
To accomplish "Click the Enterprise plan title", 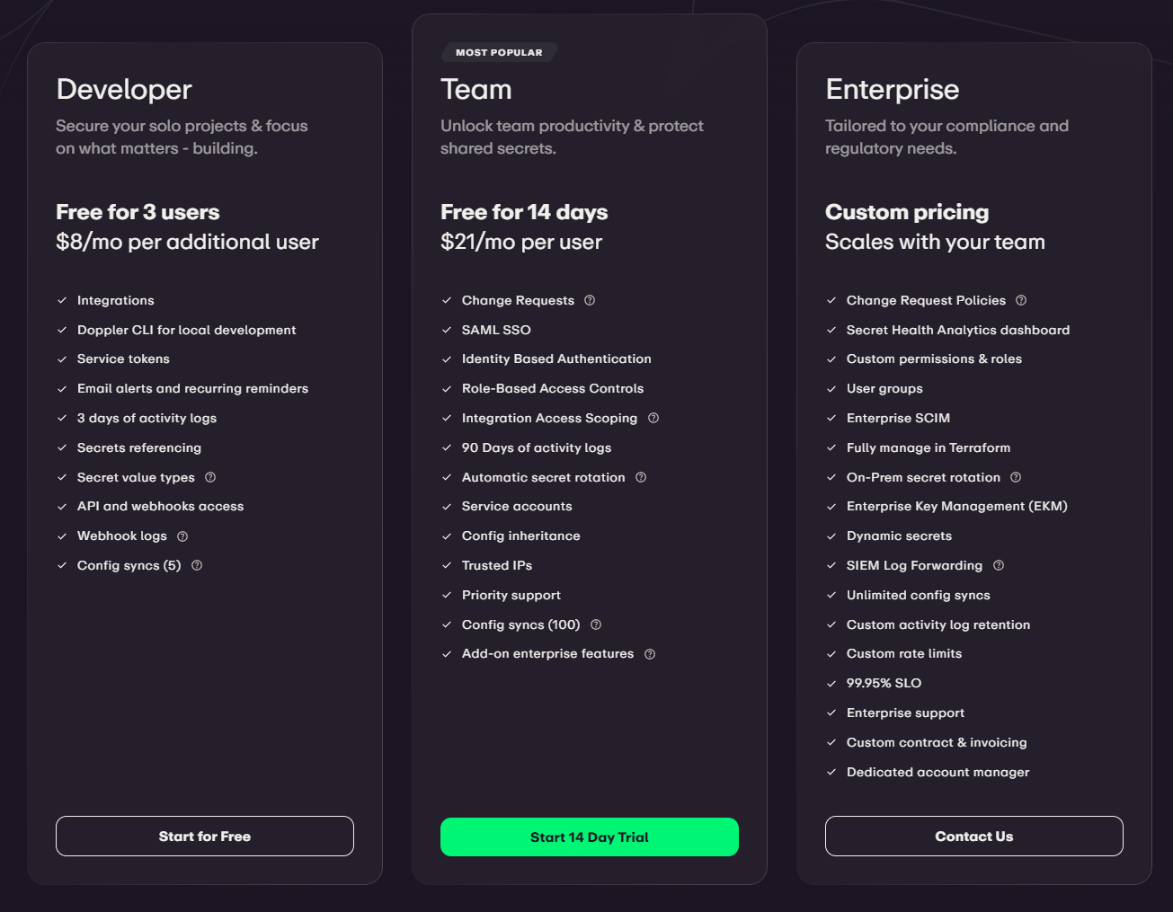I will pyautogui.click(x=892, y=89).
